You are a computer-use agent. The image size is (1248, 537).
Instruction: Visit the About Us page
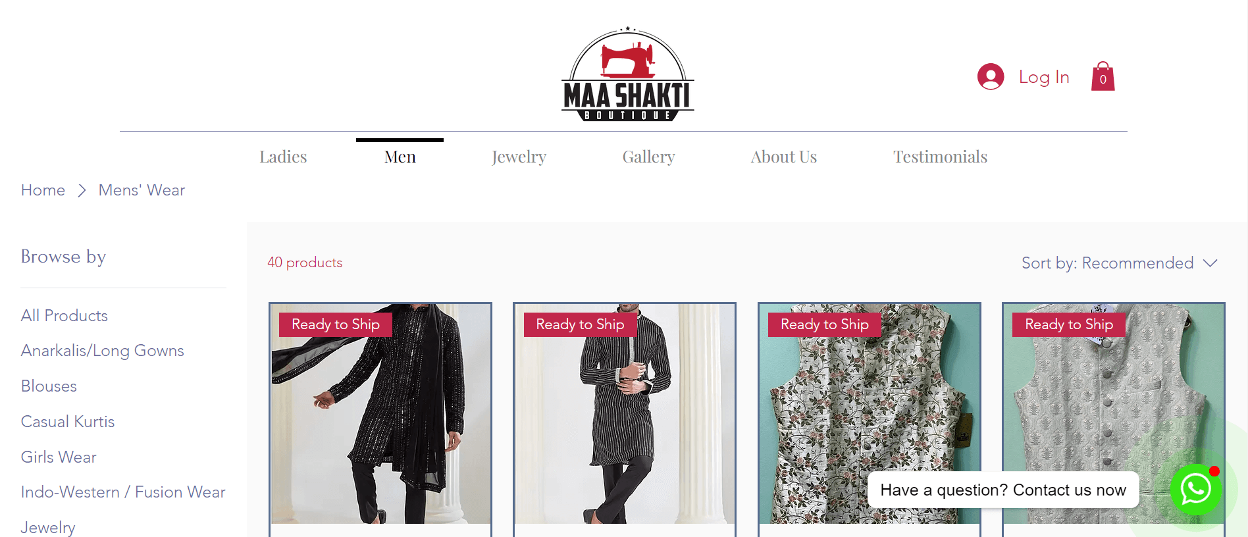click(x=783, y=157)
